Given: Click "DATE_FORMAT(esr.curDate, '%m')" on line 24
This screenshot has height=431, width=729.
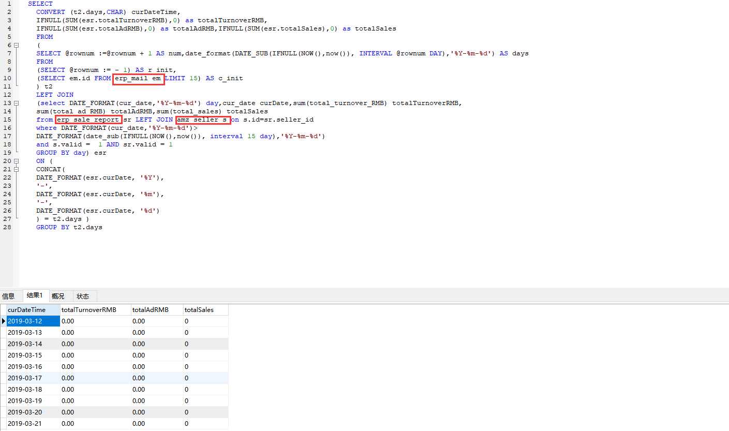Looking at the screenshot, I should point(100,194).
